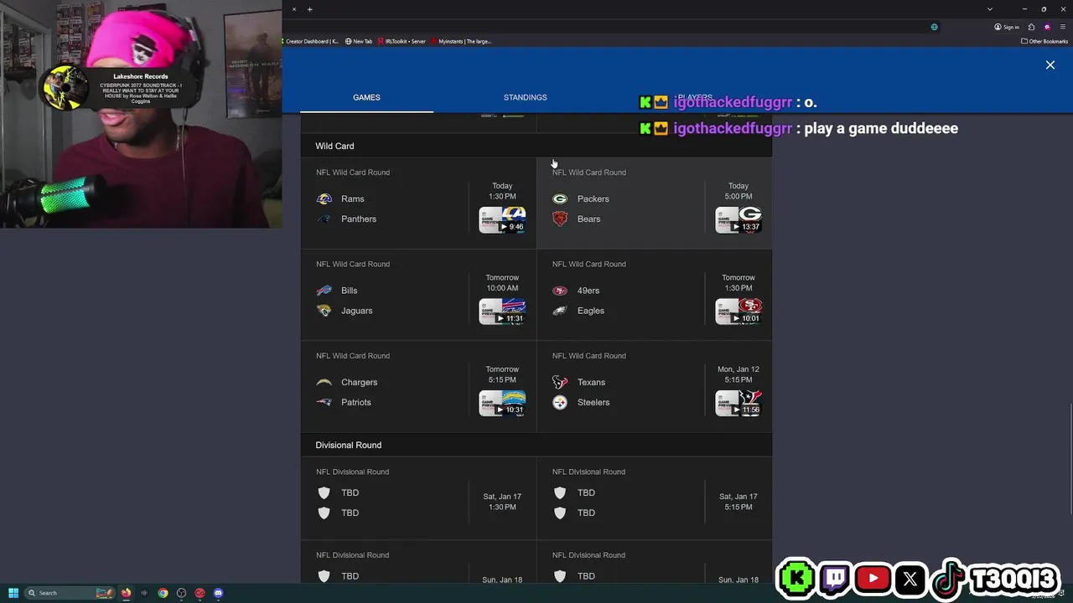Open the IRLToolkit Server bookmark
Image resolution: width=1073 pixels, height=603 pixels.
tap(402, 41)
